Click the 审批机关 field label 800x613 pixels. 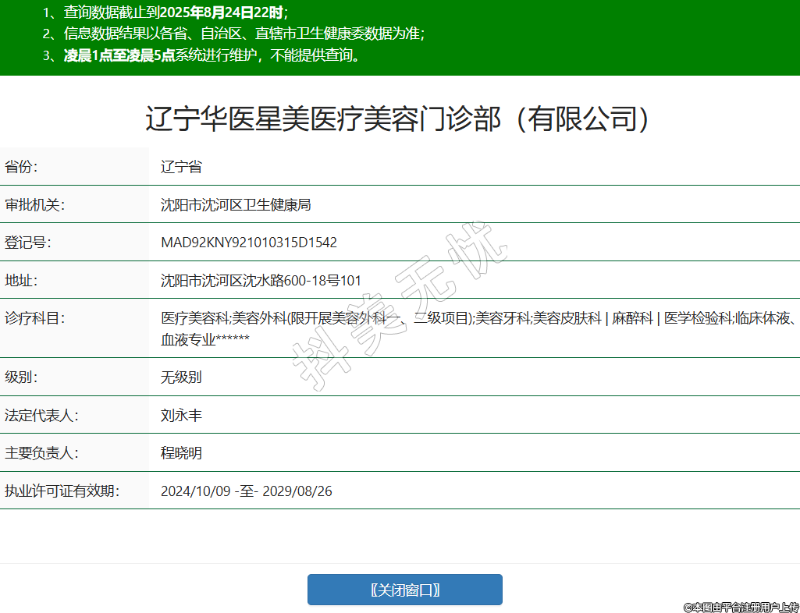point(34,205)
